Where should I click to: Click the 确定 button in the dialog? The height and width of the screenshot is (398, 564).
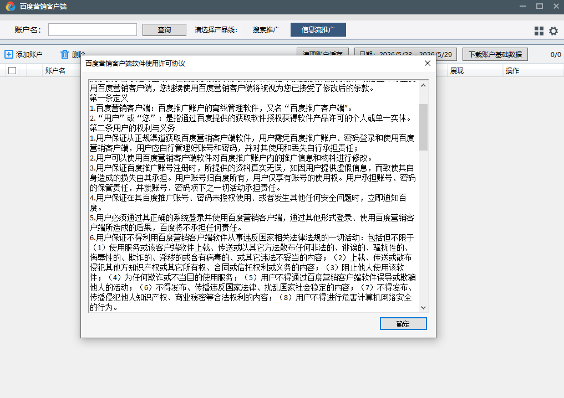[x=403, y=323]
